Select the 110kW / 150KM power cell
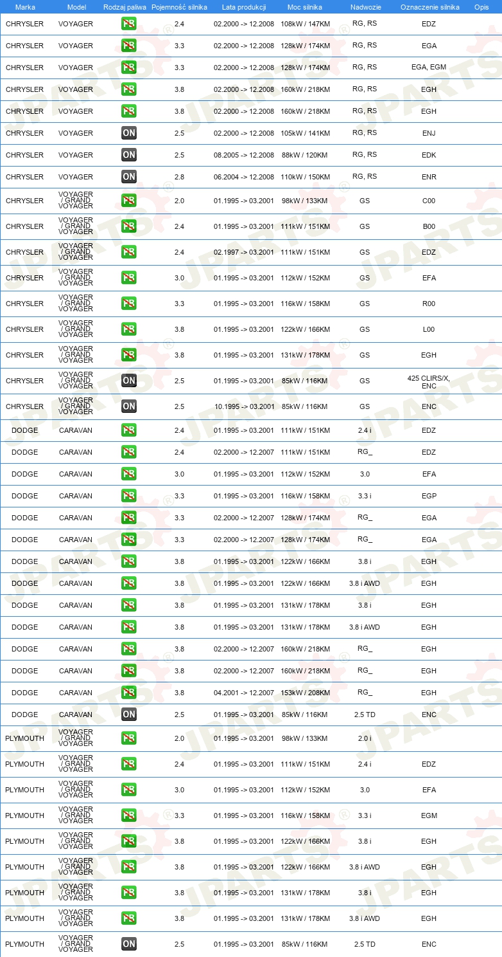The image size is (502, 957). pos(306,177)
